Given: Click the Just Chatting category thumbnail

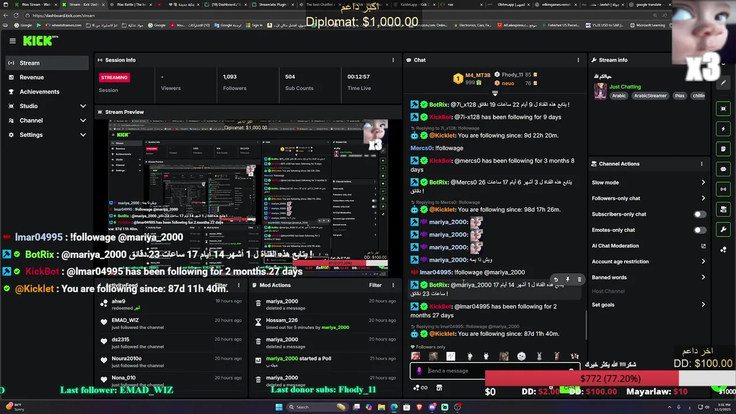Looking at the screenshot, I should pos(600,91).
